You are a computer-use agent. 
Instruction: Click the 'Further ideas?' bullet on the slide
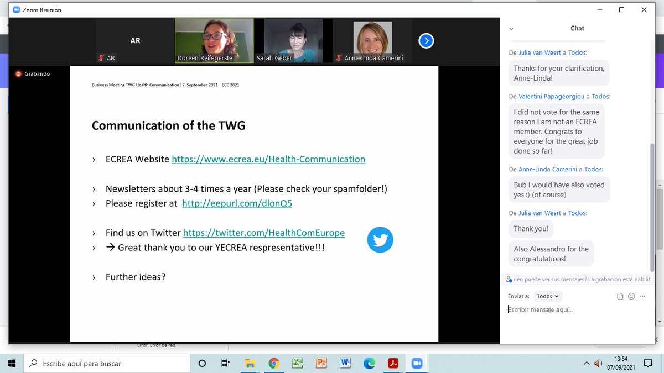(136, 277)
